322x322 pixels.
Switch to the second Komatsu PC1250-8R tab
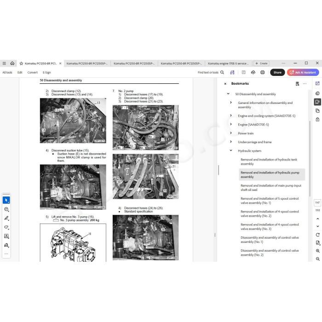[x=87, y=63]
